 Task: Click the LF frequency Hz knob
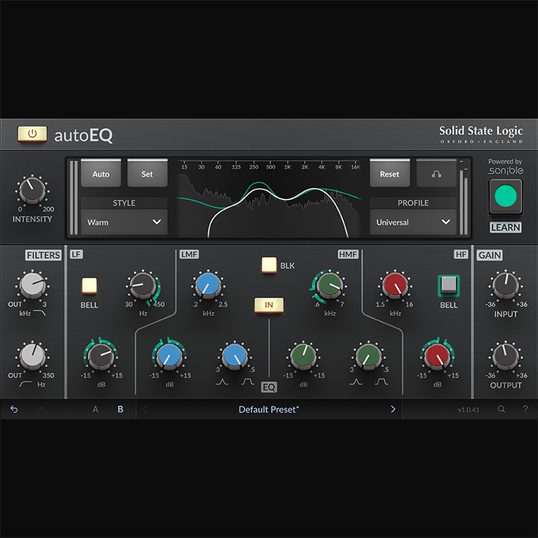tap(143, 285)
